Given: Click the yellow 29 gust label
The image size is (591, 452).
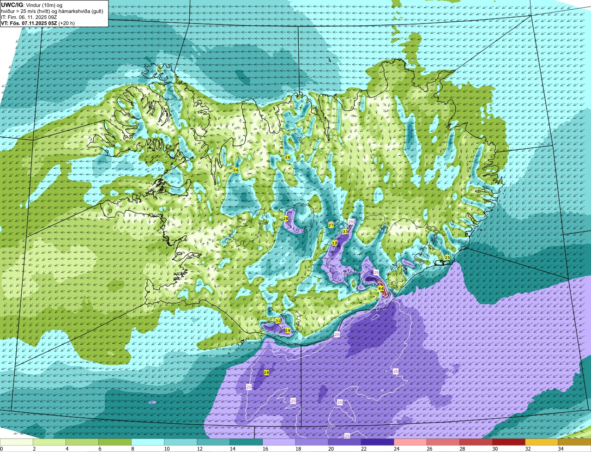Looking at the screenshot, I should point(287,330).
